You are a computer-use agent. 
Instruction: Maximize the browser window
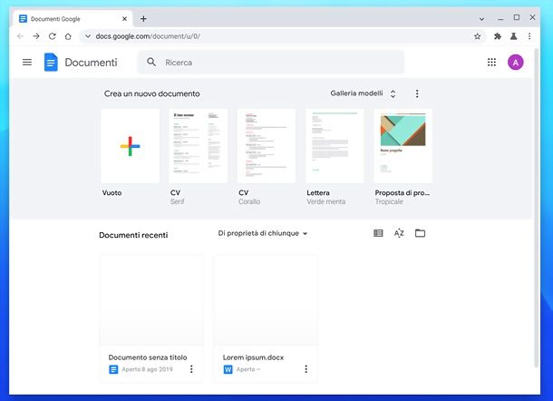click(517, 17)
